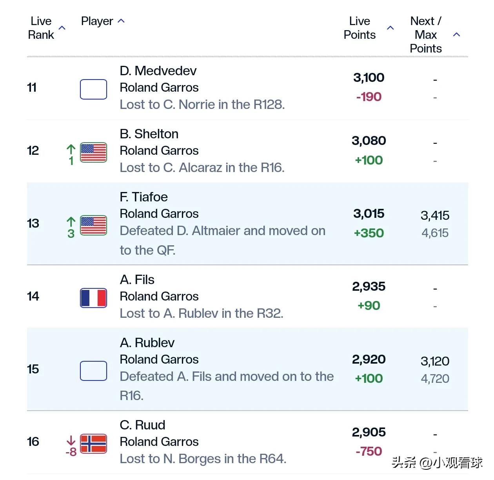Click the blank flag box beside D. Medvedev

coord(93,89)
